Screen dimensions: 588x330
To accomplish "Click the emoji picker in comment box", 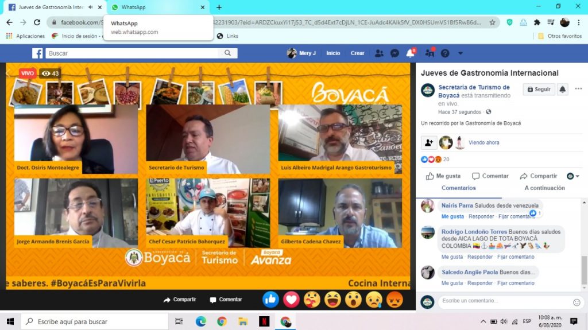I will click(577, 302).
